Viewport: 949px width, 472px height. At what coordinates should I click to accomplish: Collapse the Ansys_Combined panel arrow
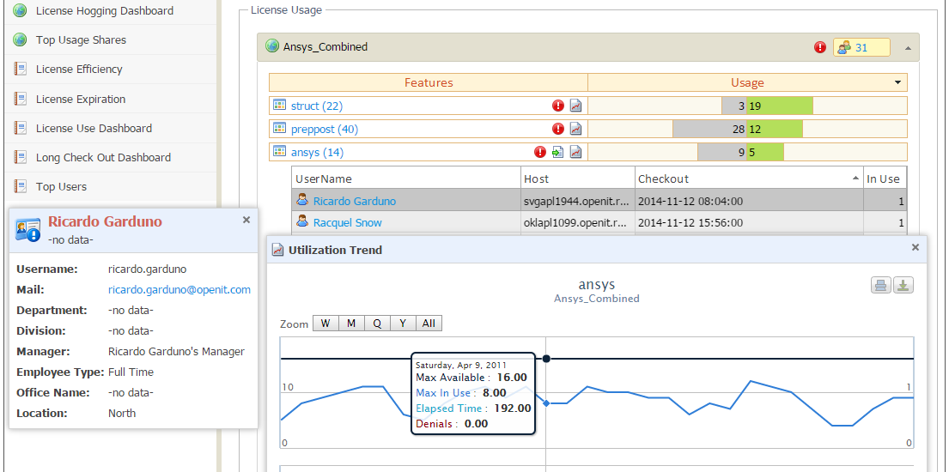(908, 47)
